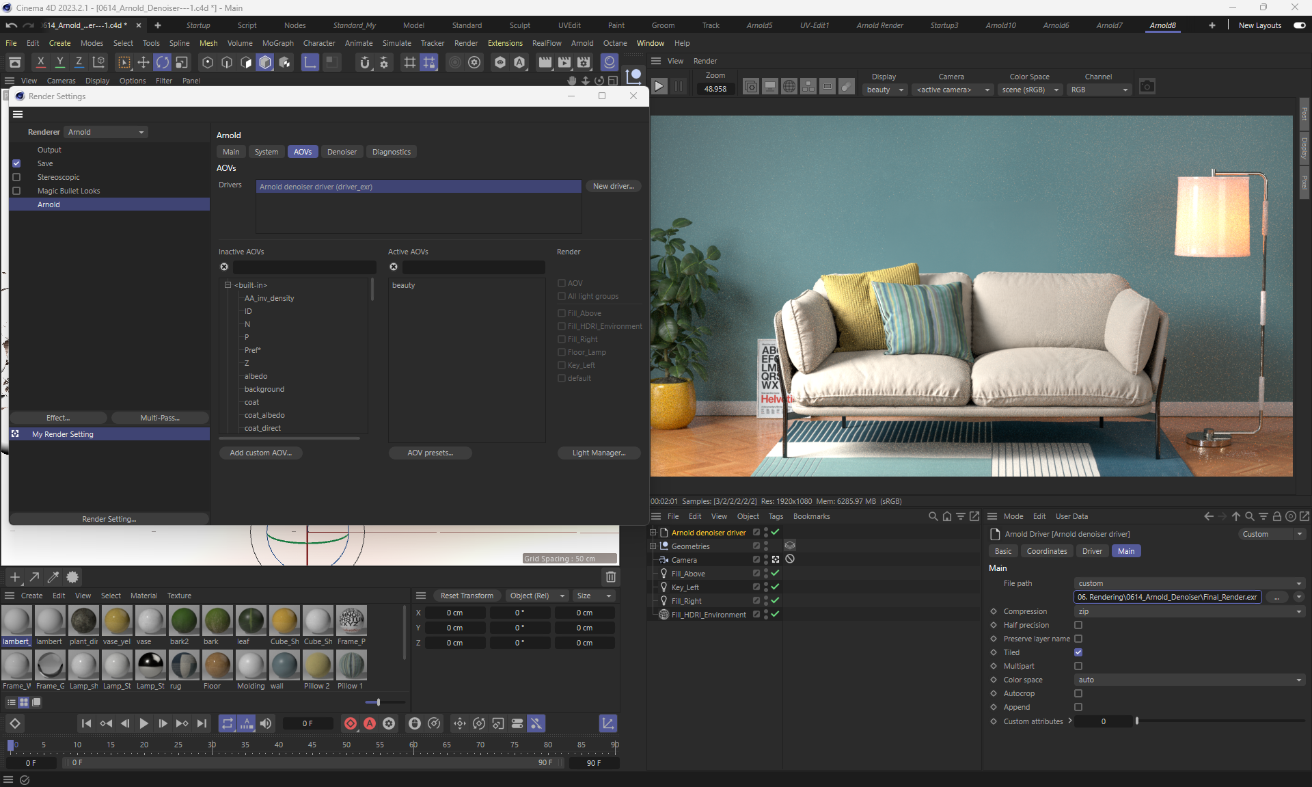Image resolution: width=1312 pixels, height=787 pixels.
Task: Select the Rotate tool icon
Action: pyautogui.click(x=163, y=63)
